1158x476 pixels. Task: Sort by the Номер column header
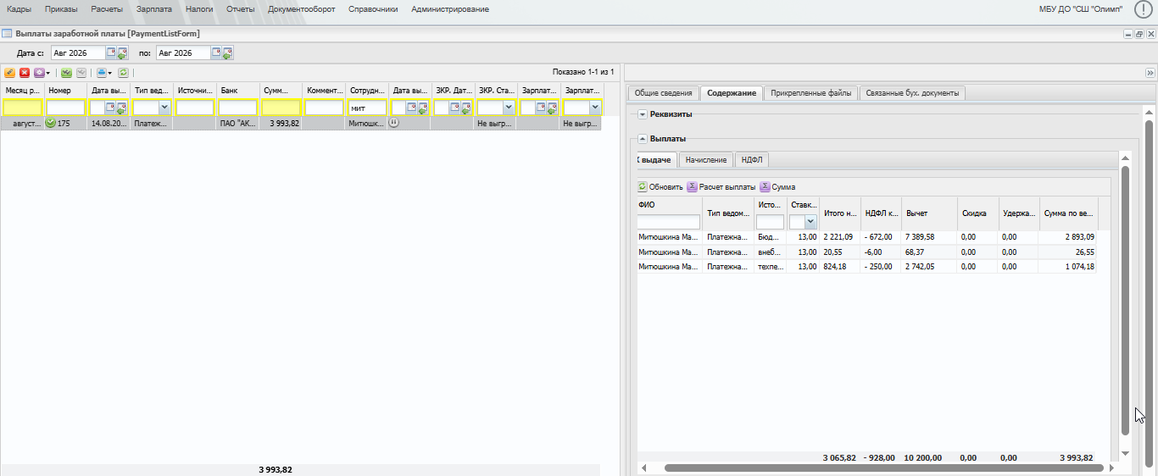65,90
